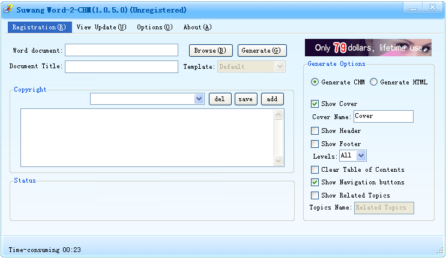
Task: Enable the Show Footer checkbox
Action: click(x=315, y=144)
